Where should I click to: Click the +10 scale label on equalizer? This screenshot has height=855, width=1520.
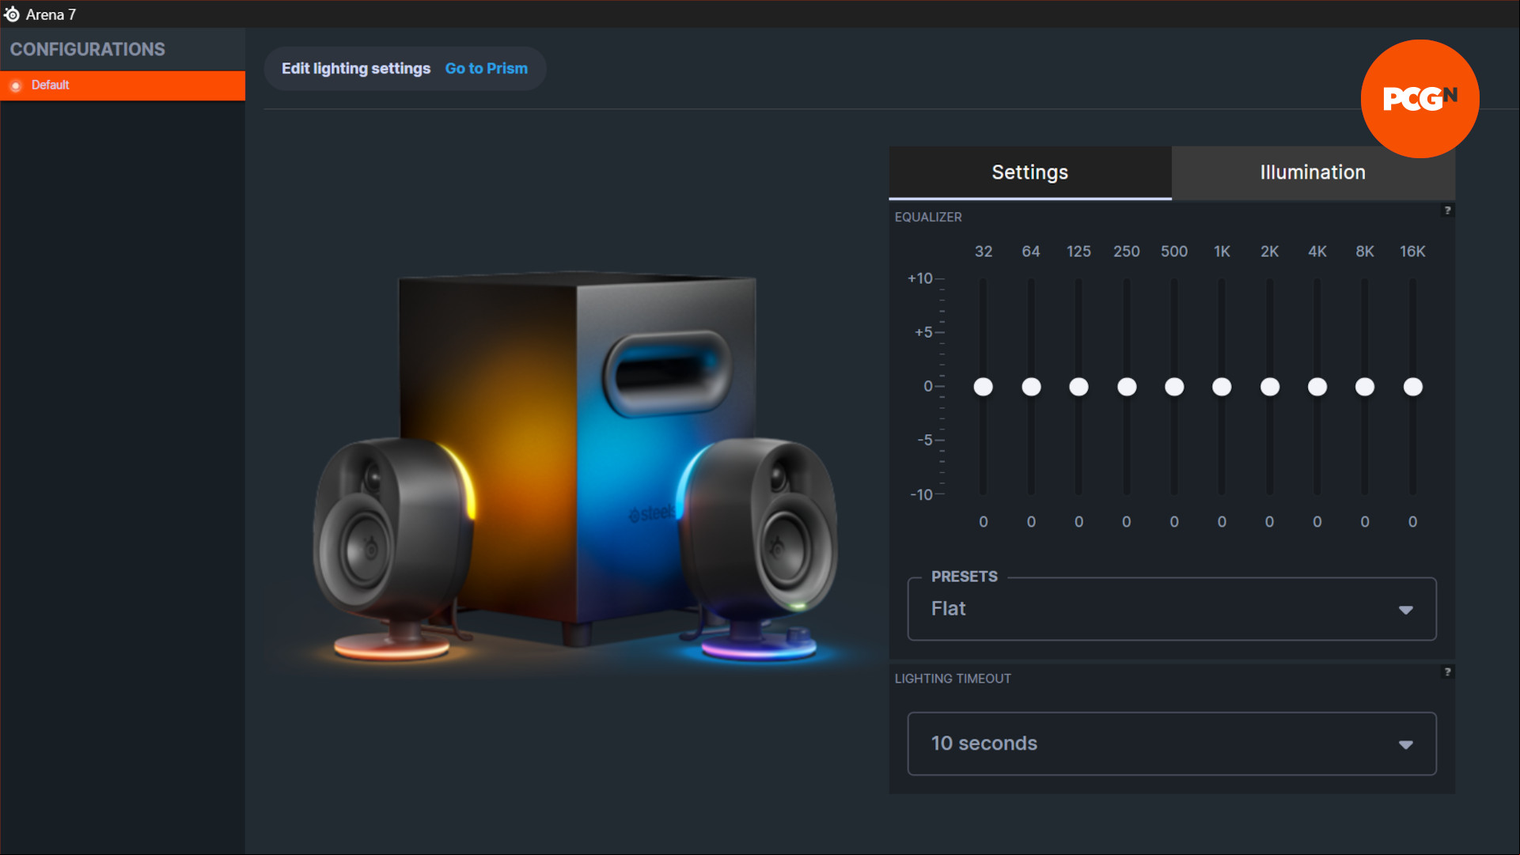(919, 278)
